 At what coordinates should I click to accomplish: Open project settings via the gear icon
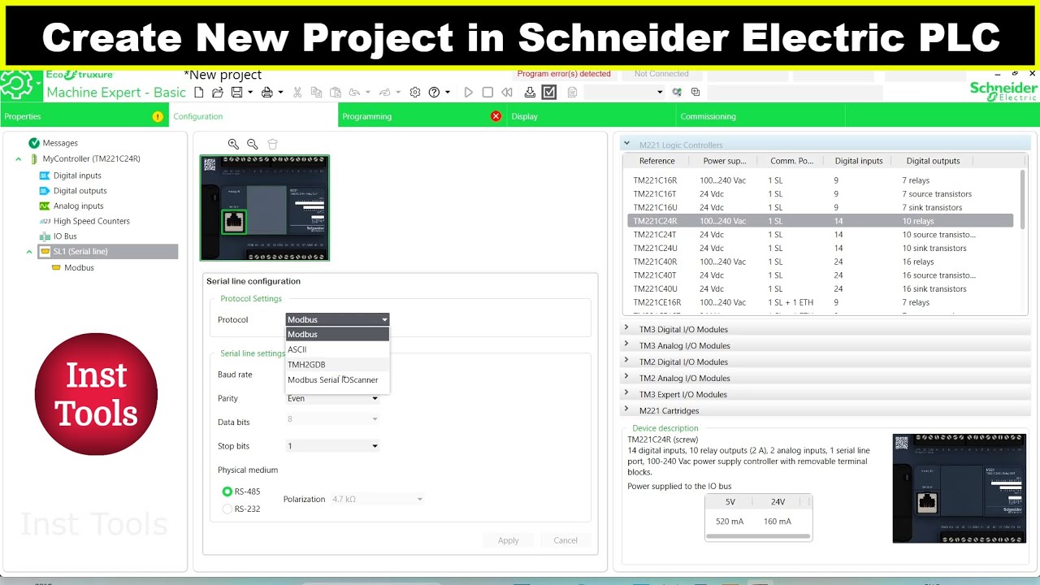414,93
